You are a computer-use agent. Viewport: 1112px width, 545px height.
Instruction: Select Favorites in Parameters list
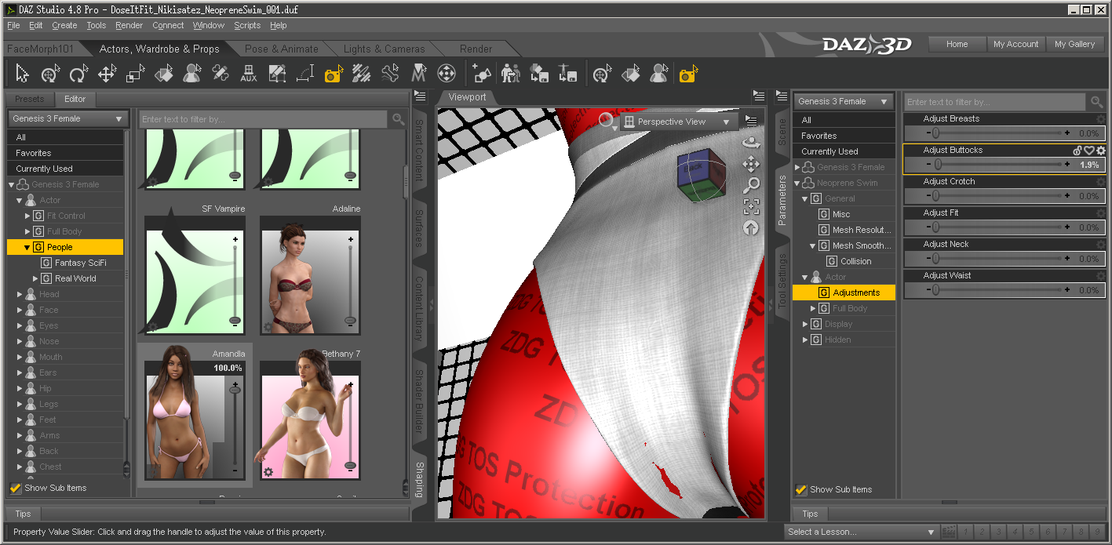[844, 136]
